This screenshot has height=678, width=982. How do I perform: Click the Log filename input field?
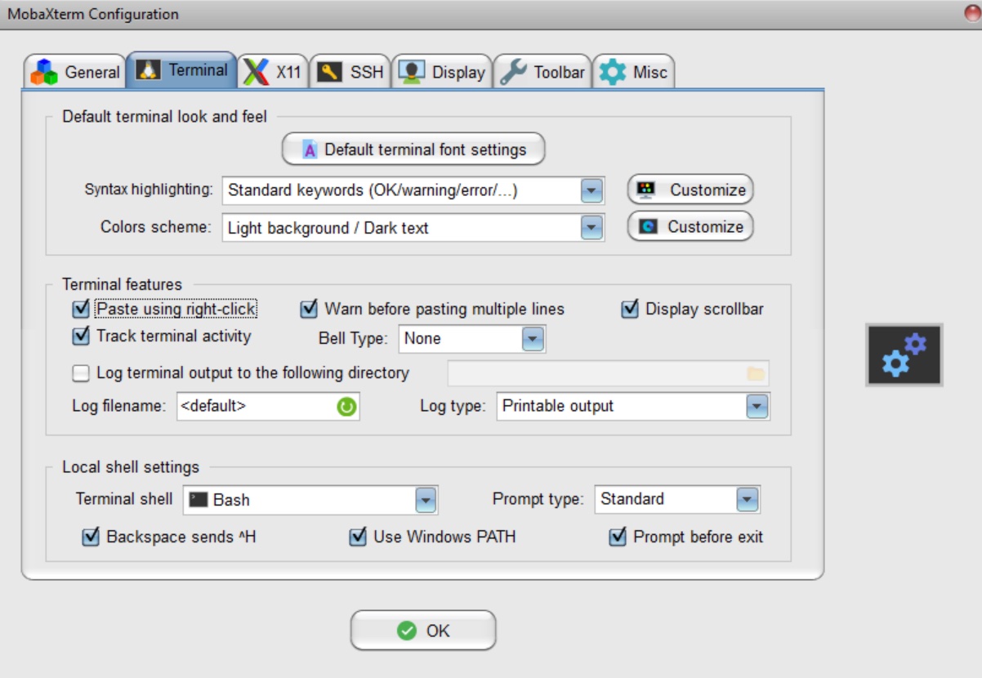[x=268, y=406]
